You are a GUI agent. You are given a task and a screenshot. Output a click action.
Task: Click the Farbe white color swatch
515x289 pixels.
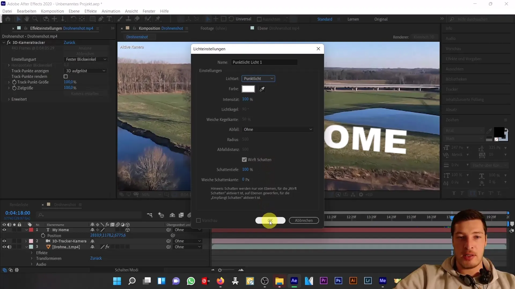click(x=248, y=89)
